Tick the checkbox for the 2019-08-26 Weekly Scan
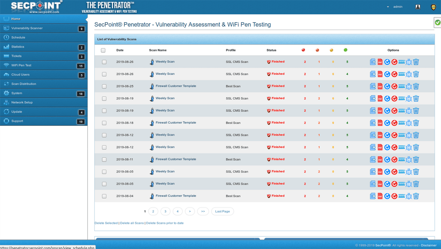 click(104, 62)
